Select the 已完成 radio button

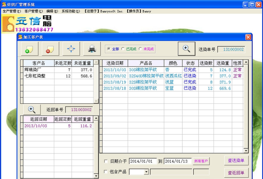tap(123, 49)
